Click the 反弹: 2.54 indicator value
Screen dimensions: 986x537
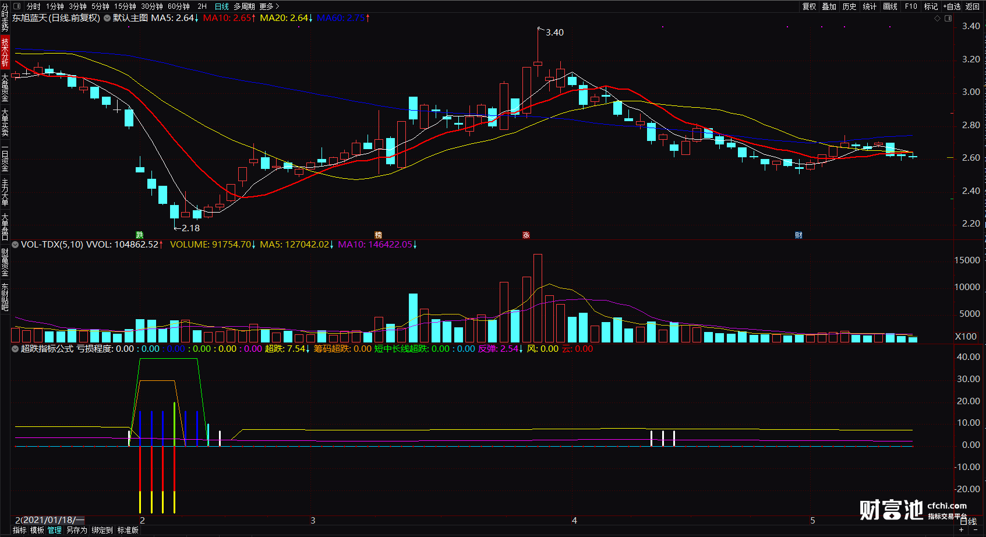pos(500,349)
